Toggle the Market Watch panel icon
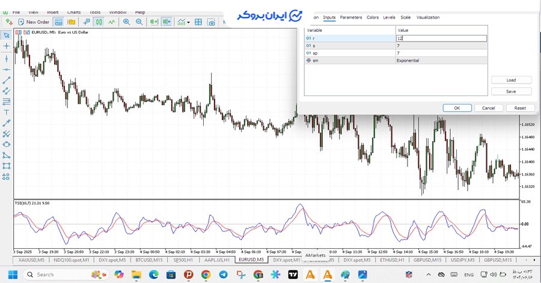 59,22
